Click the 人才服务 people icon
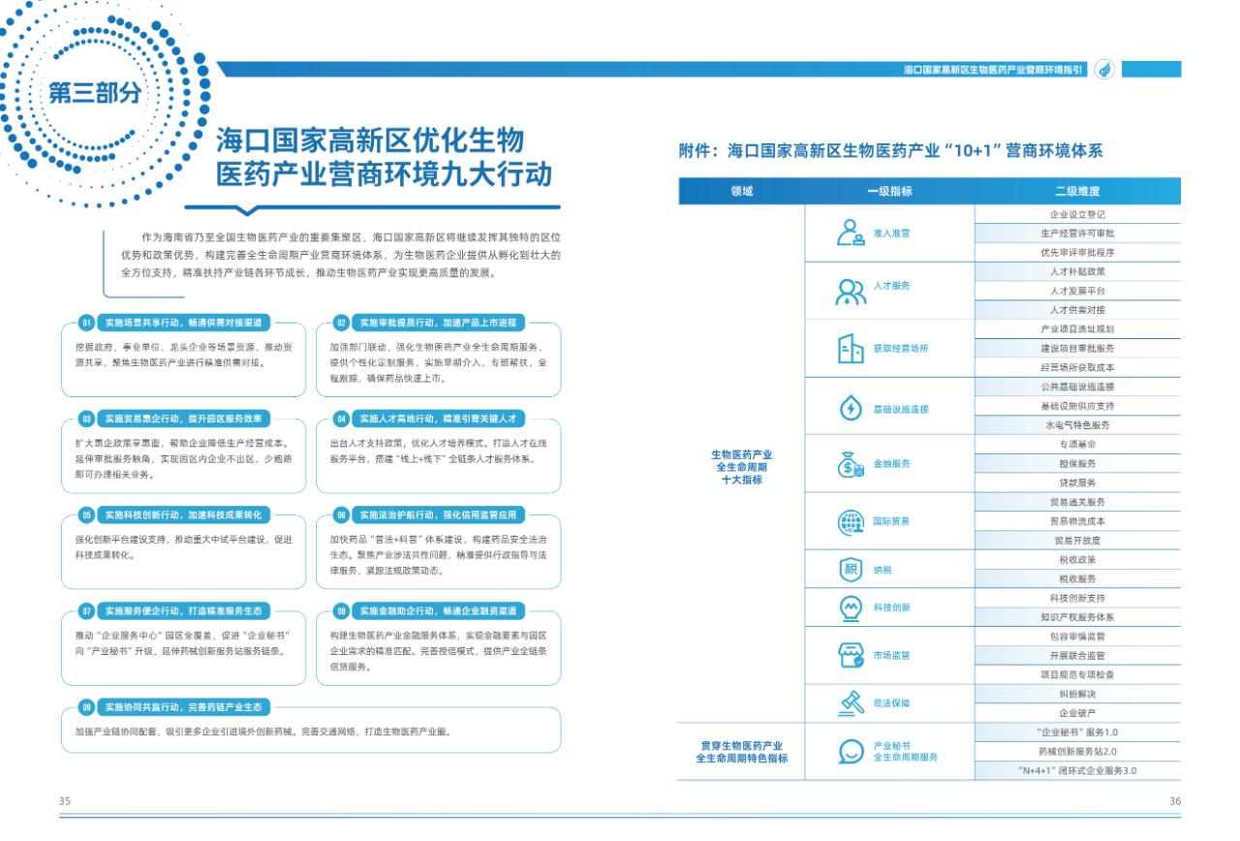This screenshot has width=1240, height=841. (851, 290)
